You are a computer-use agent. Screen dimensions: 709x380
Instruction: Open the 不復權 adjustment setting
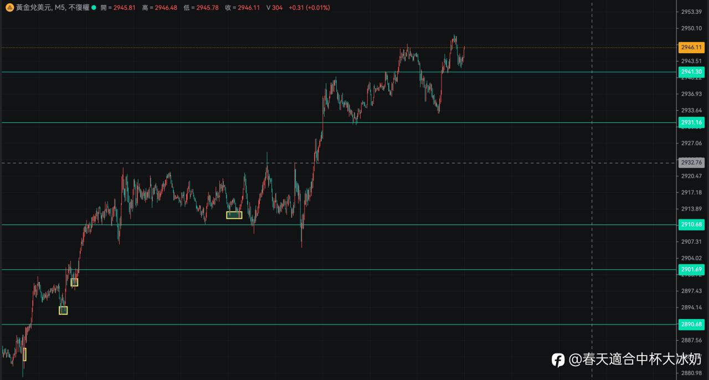click(x=79, y=8)
